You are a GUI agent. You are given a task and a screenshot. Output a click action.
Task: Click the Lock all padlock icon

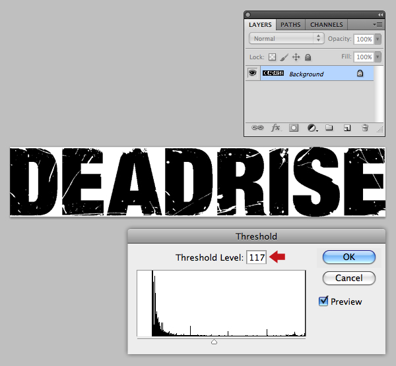(308, 57)
